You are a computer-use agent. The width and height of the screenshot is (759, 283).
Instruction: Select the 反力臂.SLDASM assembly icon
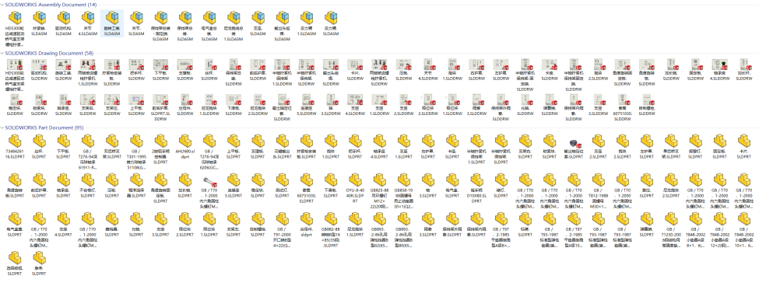(331, 19)
